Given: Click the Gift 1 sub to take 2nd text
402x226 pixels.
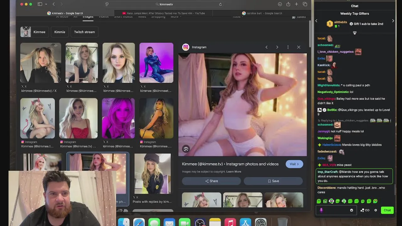Looking at the screenshot, I should [x=368, y=24].
